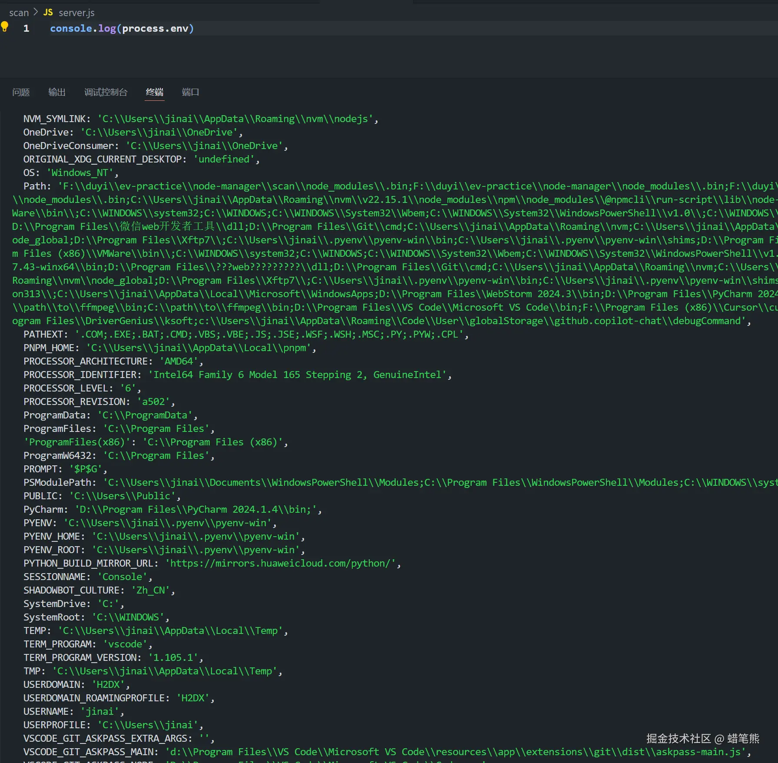Click the SESSIONNAME variable name
Screen dimensions: 778x763
point(54,577)
